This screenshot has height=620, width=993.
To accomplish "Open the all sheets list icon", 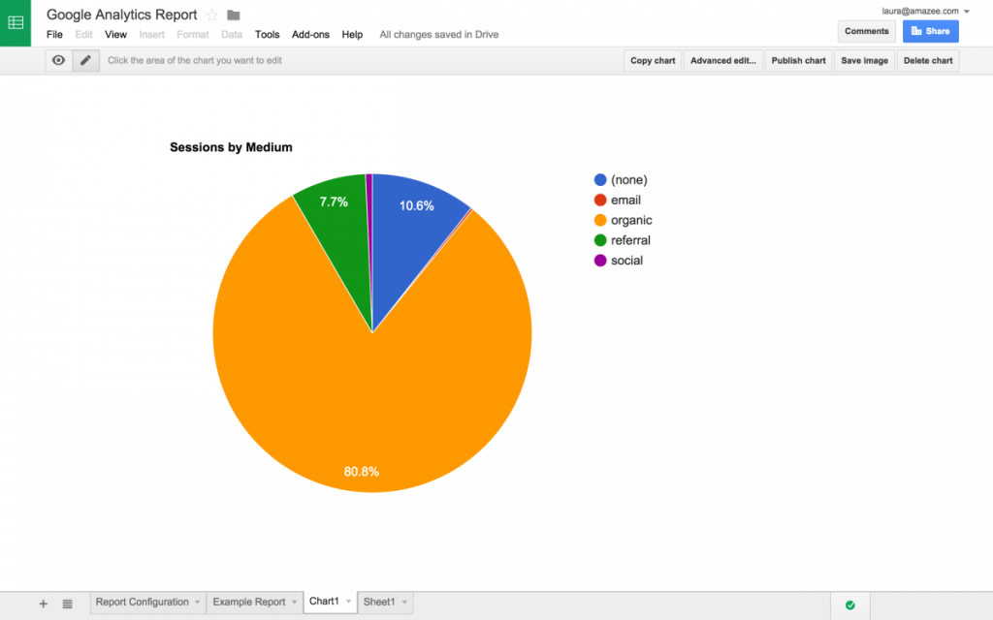I will [67, 604].
